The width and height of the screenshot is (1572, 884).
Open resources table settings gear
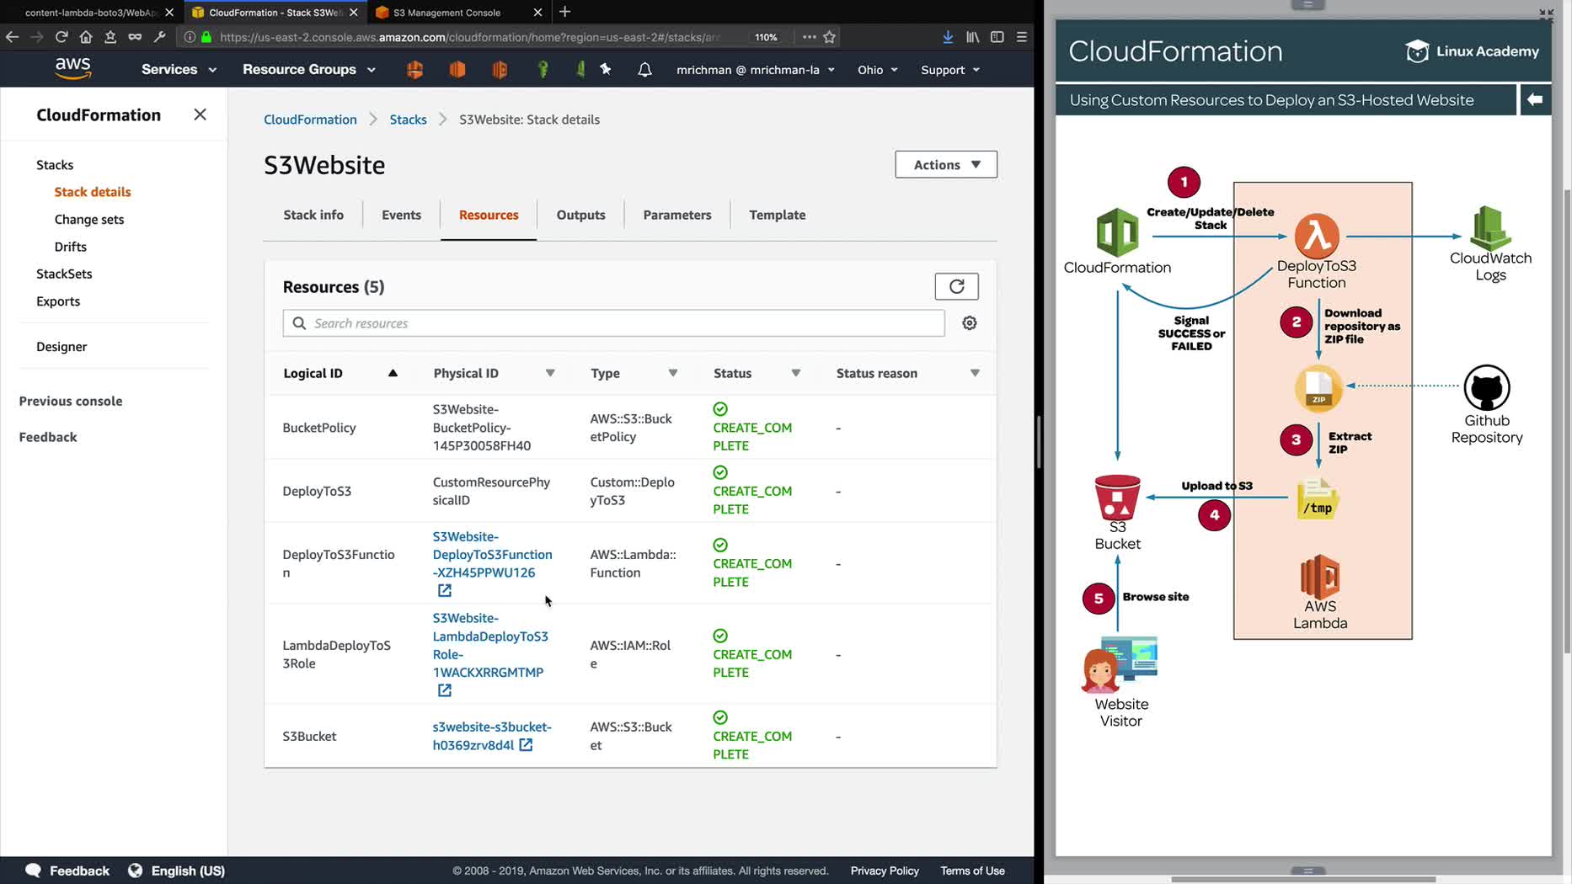(969, 323)
